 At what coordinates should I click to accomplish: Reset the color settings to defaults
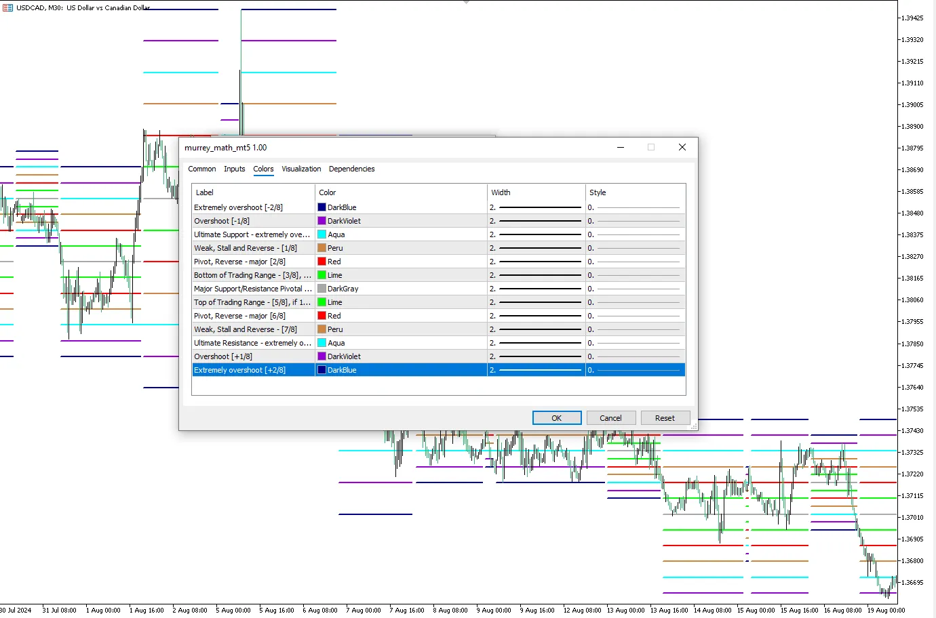pos(665,418)
